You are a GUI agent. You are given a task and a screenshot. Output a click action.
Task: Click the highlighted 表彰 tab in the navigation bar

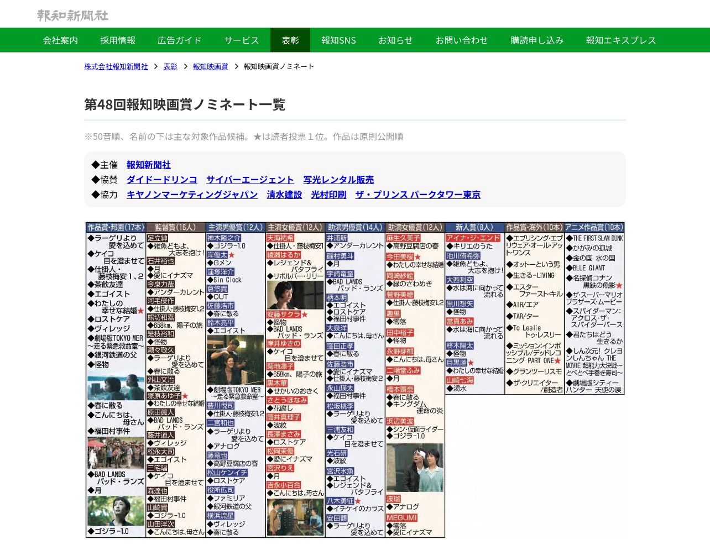290,40
